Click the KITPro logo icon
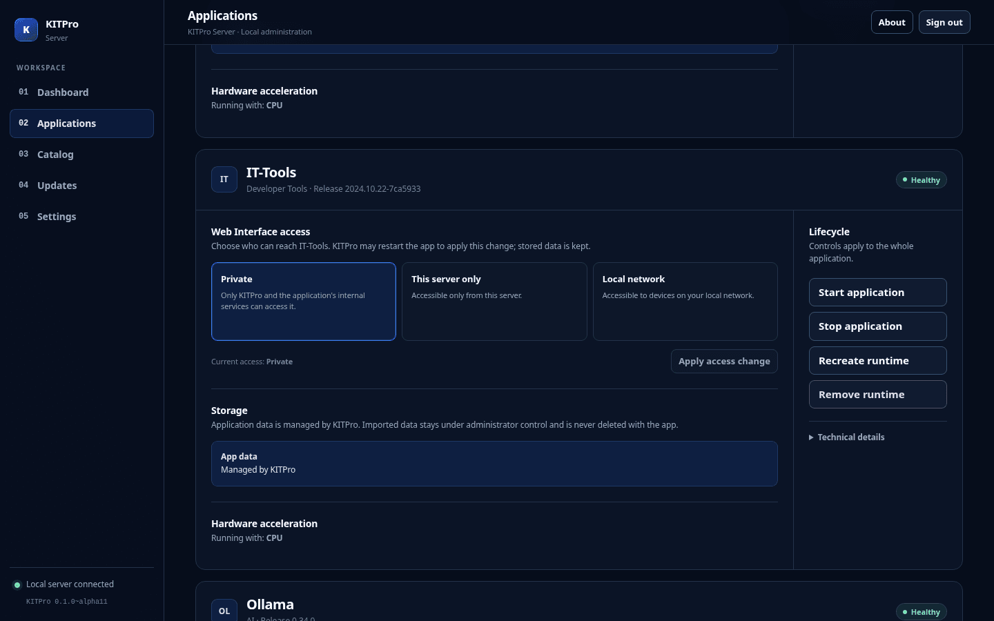The width and height of the screenshot is (994, 621). pyautogui.click(x=26, y=30)
